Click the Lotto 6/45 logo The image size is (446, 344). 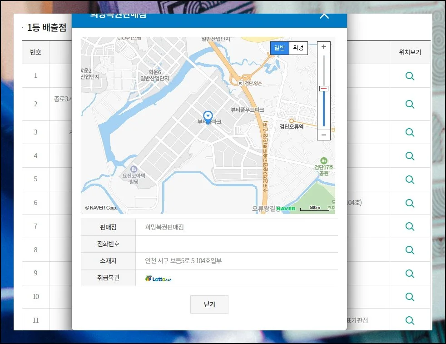click(159, 279)
